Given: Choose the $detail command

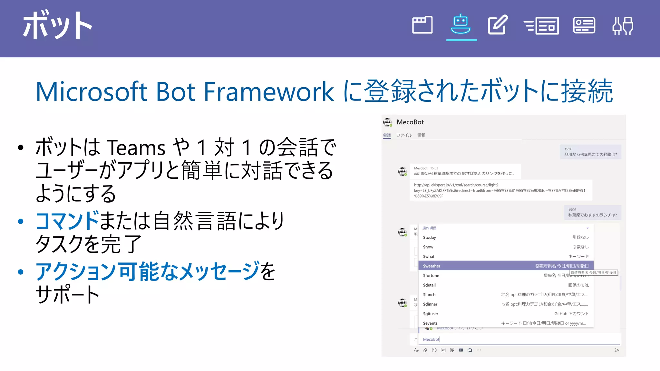Looking at the screenshot, I should [506, 285].
